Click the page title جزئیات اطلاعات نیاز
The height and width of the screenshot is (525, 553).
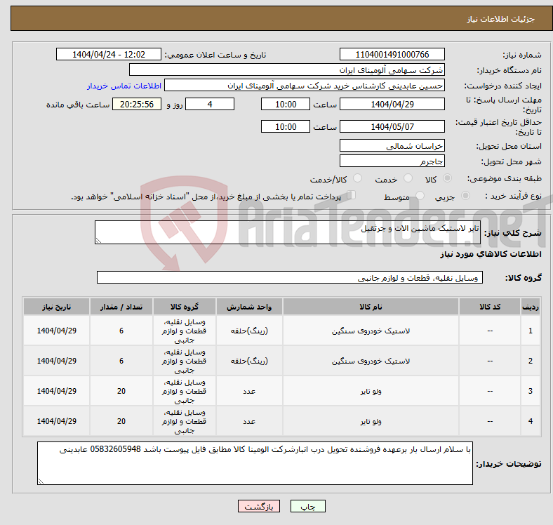click(x=501, y=19)
